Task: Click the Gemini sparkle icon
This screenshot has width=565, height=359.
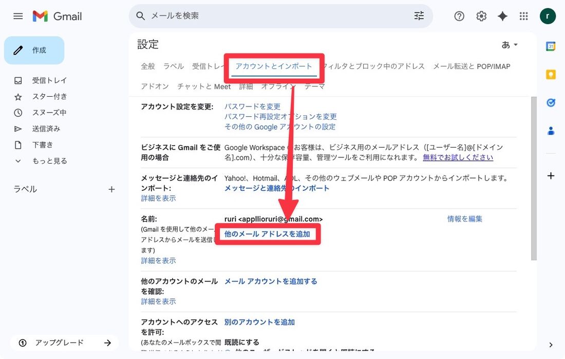Action: pos(502,16)
